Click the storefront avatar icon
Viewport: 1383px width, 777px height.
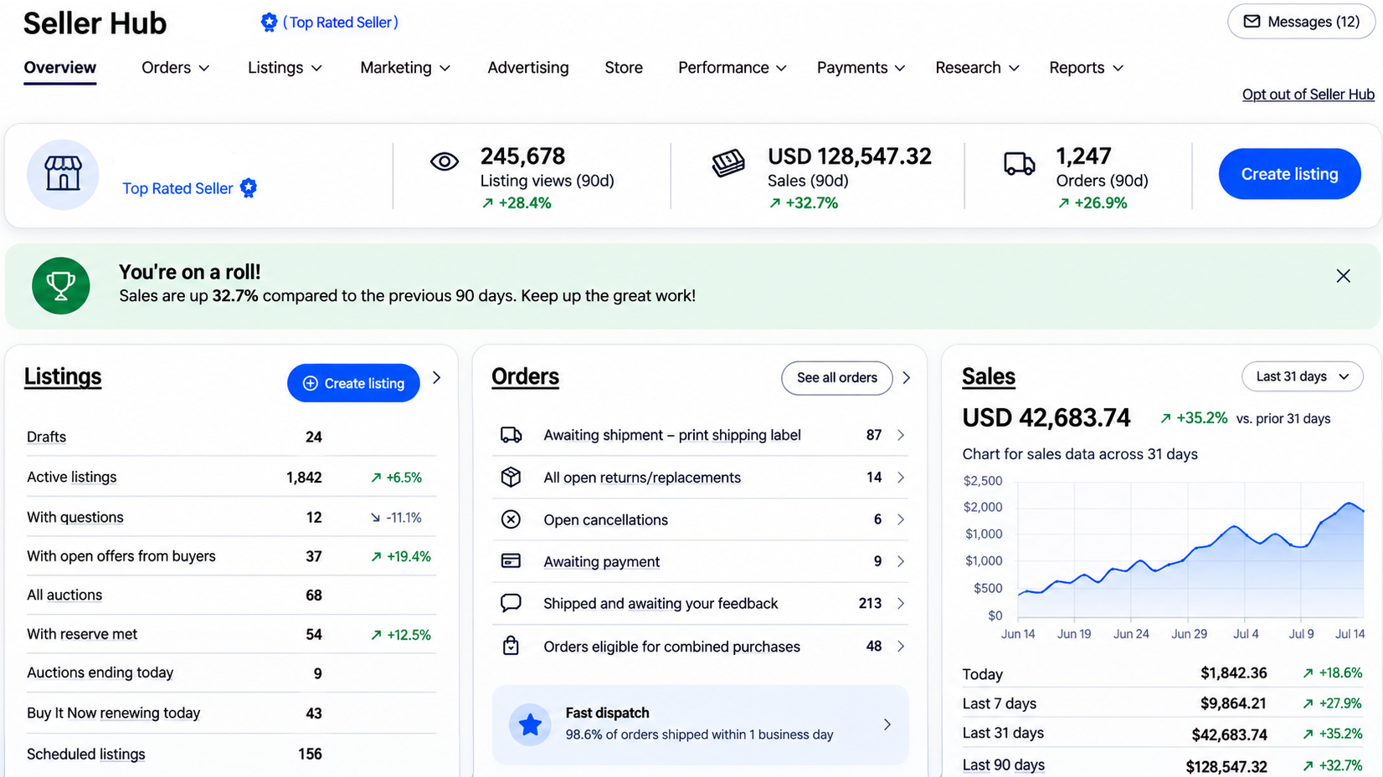coord(63,174)
